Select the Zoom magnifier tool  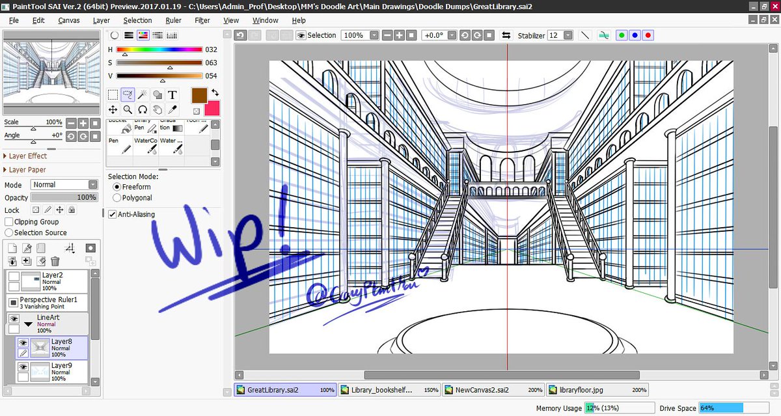coord(128,109)
